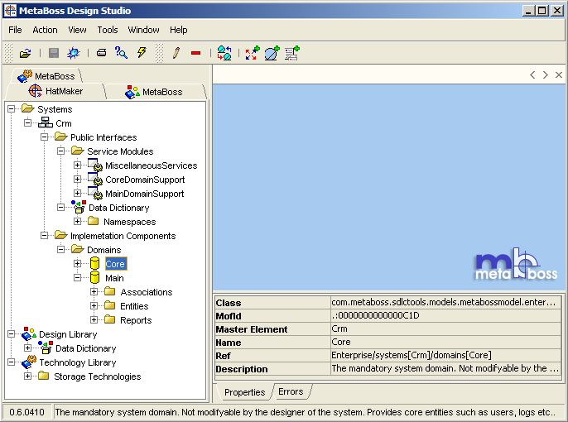Collapse the Systems tree node
The image size is (568, 422).
pos(12,108)
